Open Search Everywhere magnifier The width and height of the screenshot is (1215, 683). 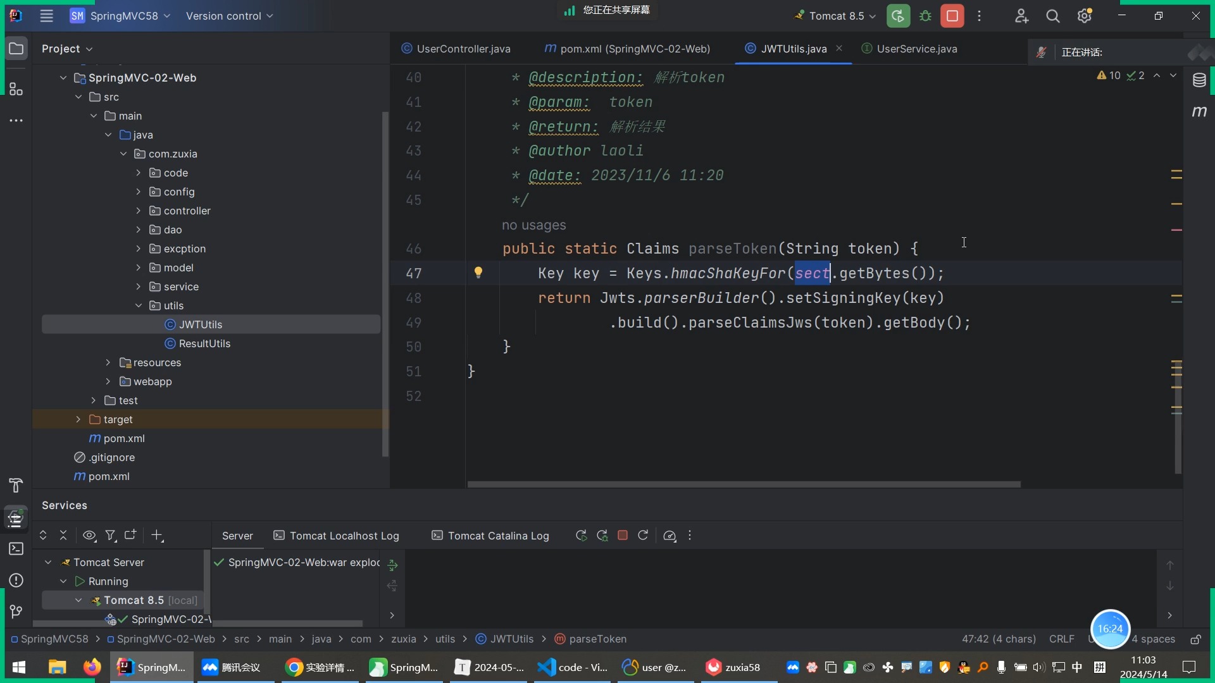tap(1053, 16)
